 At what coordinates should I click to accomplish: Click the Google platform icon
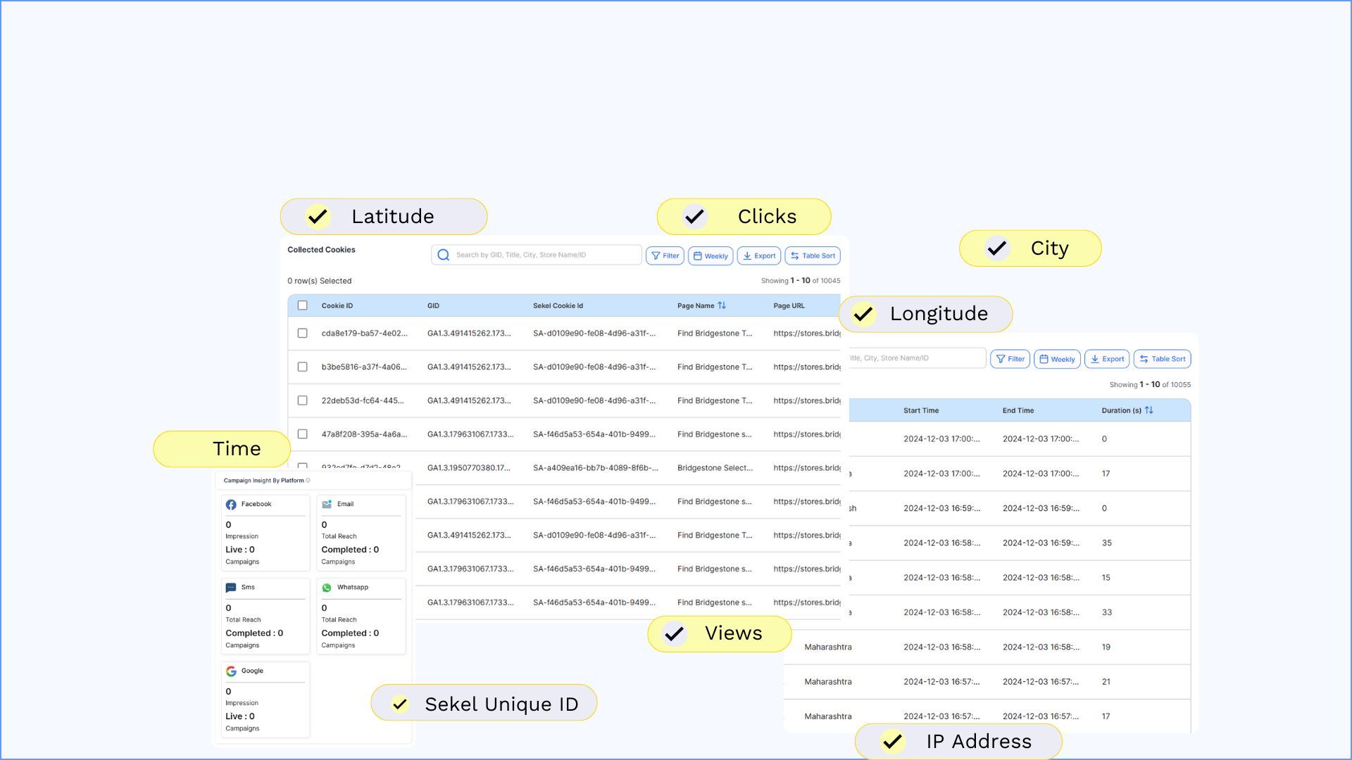pos(231,671)
